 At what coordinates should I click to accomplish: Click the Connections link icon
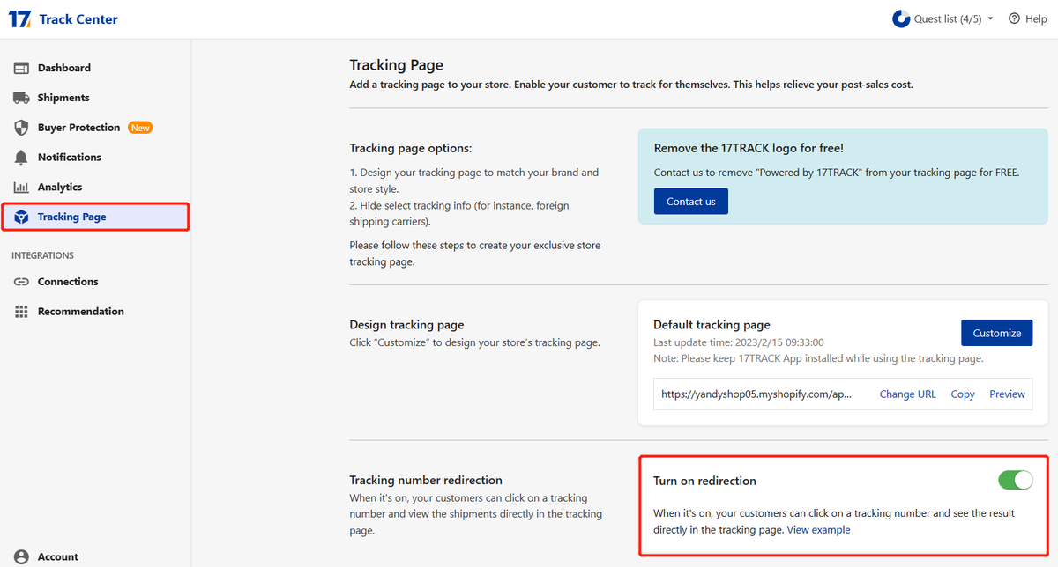pos(21,282)
